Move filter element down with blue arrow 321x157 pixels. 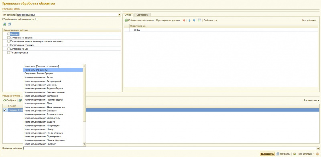194,20
